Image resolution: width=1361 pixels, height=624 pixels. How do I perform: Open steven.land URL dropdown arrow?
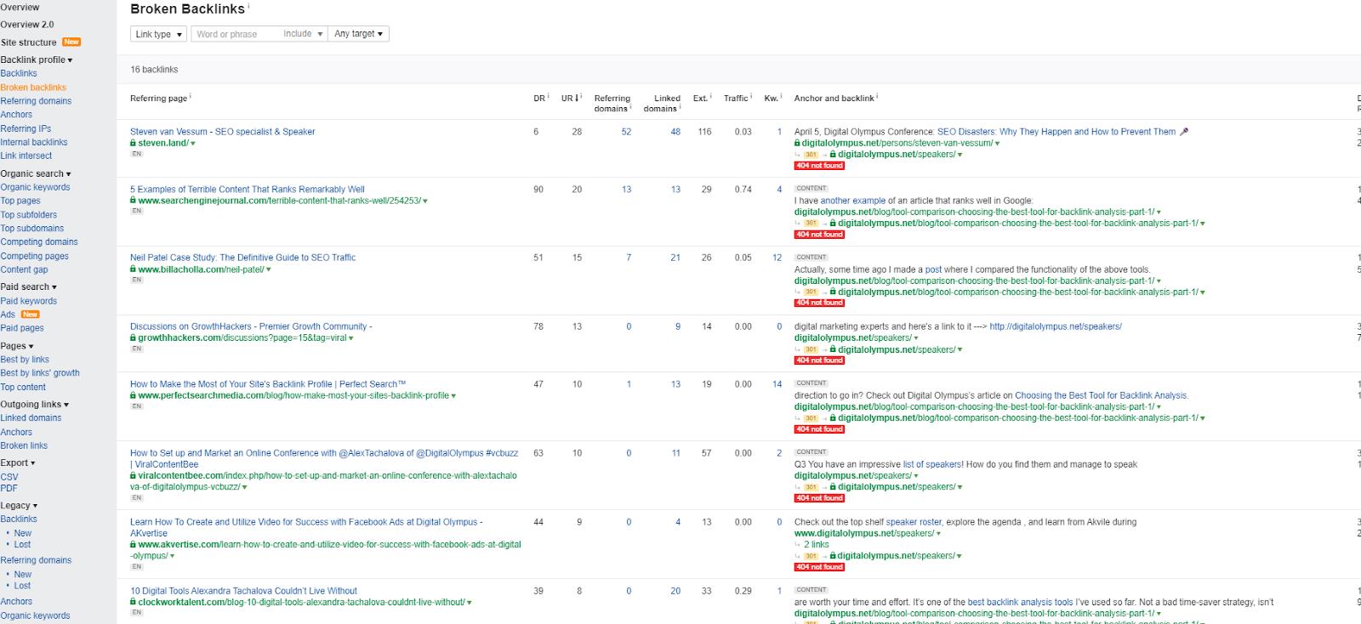[x=193, y=144]
